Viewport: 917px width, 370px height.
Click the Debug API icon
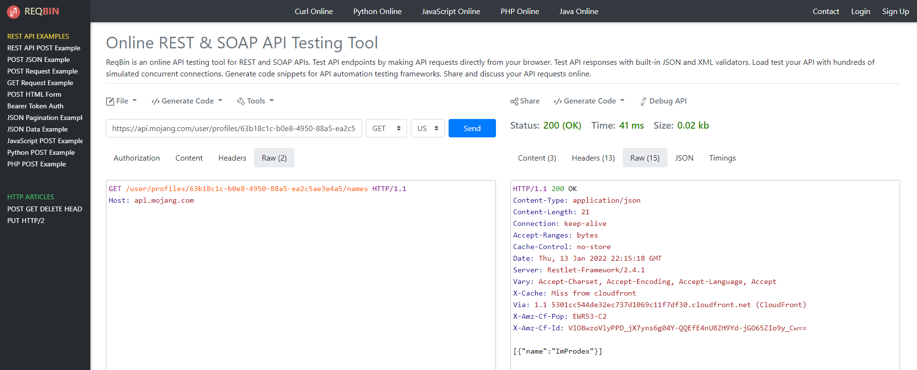643,101
